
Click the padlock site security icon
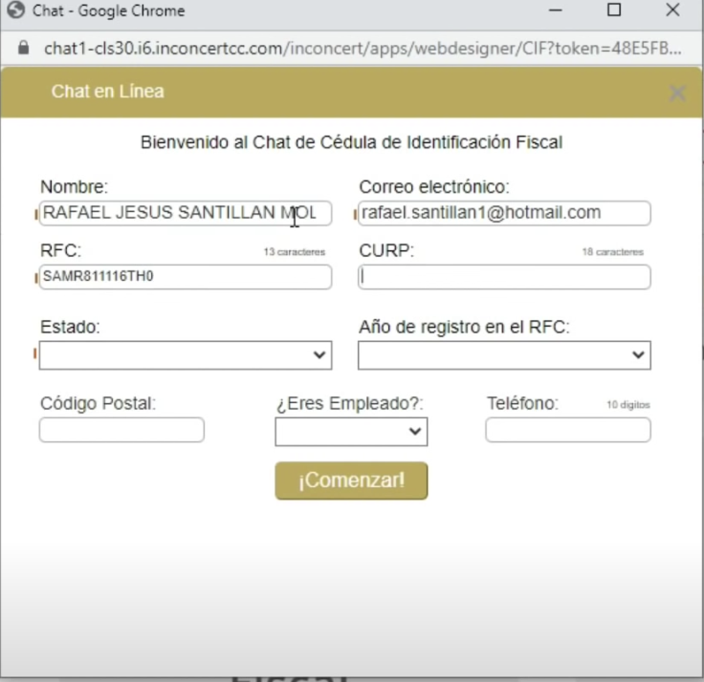coord(24,48)
